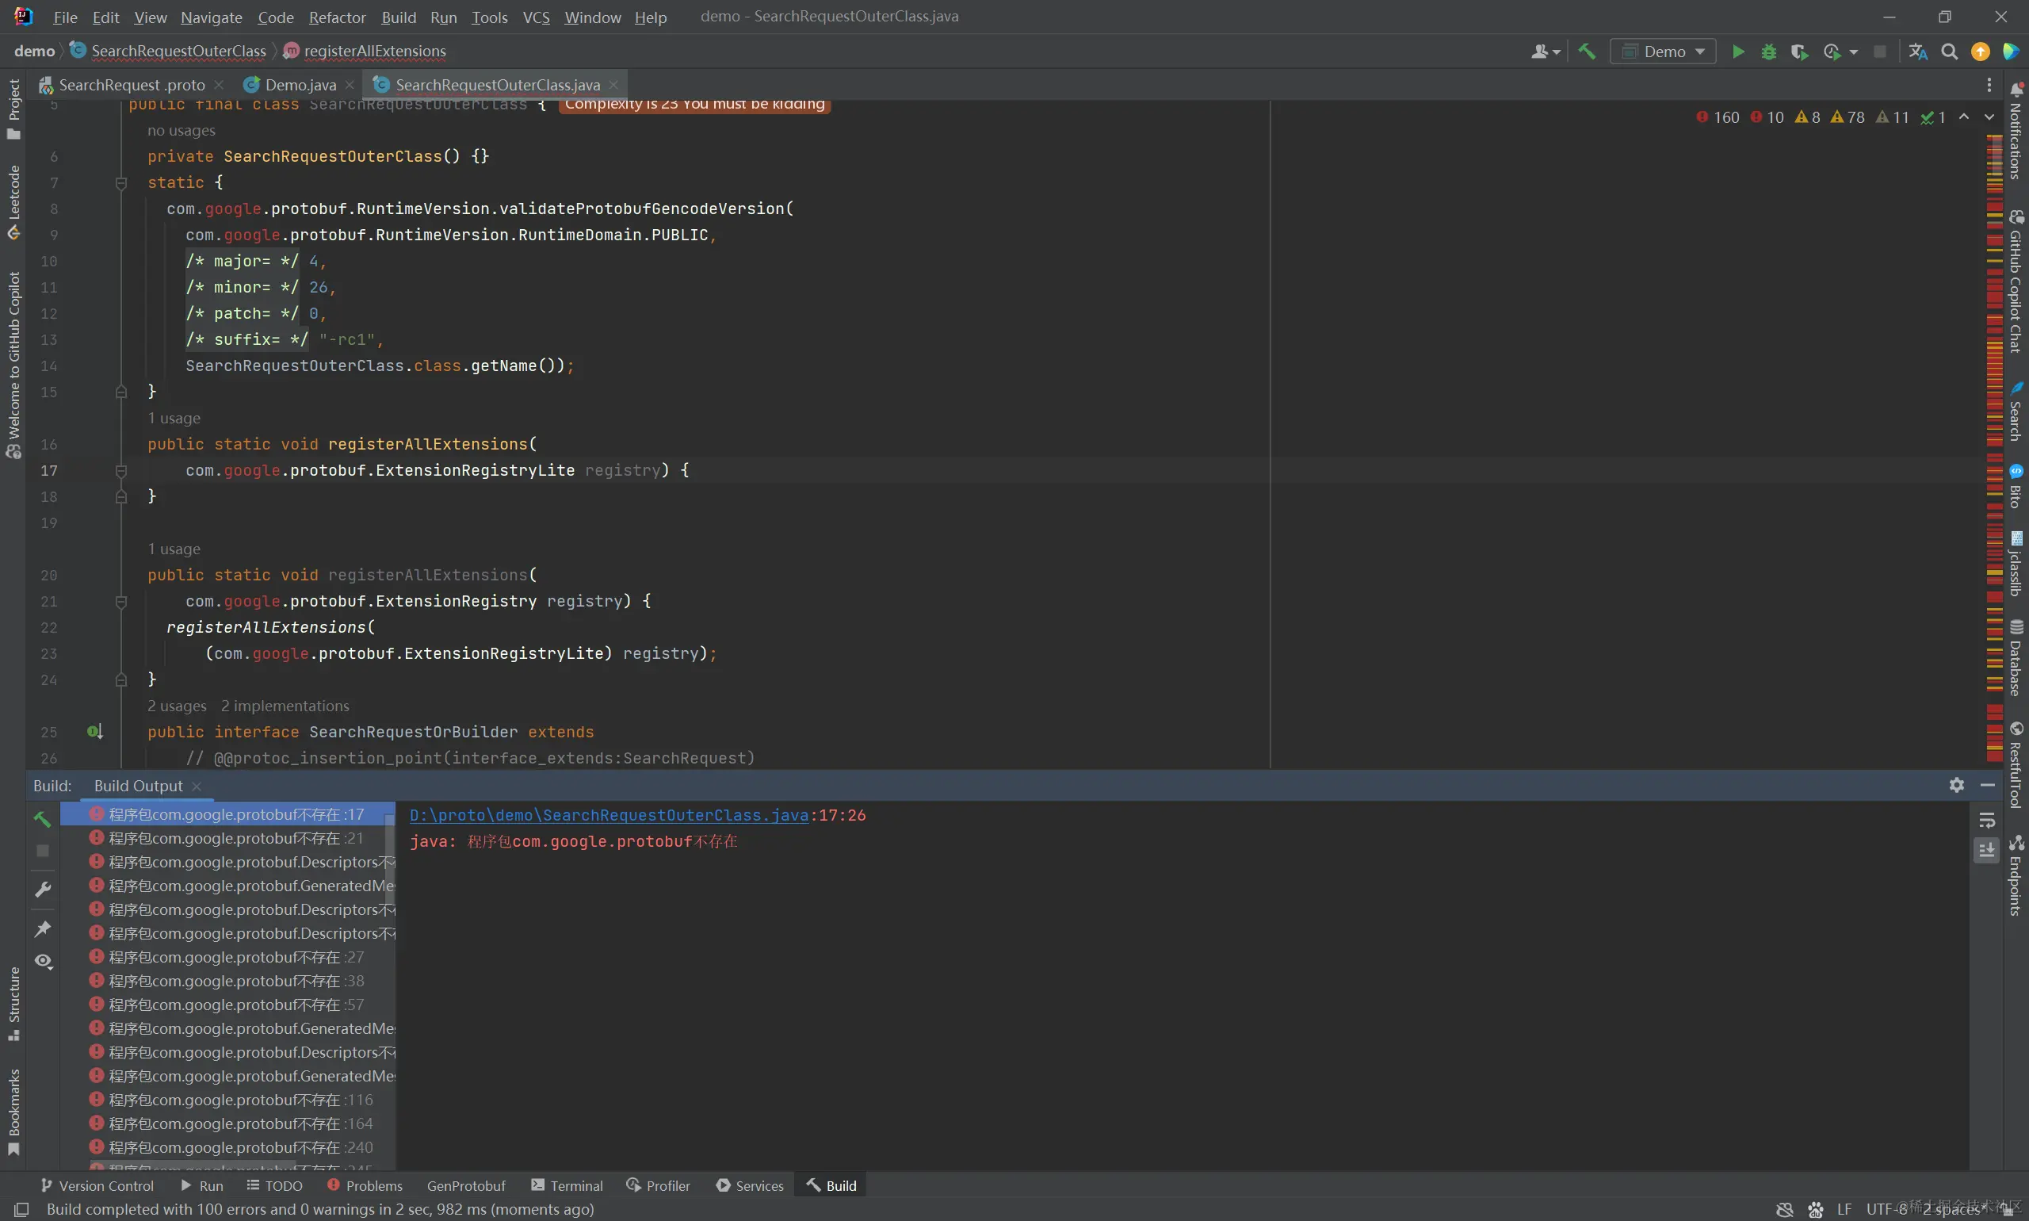Run with coverage shield icon

click(1798, 52)
